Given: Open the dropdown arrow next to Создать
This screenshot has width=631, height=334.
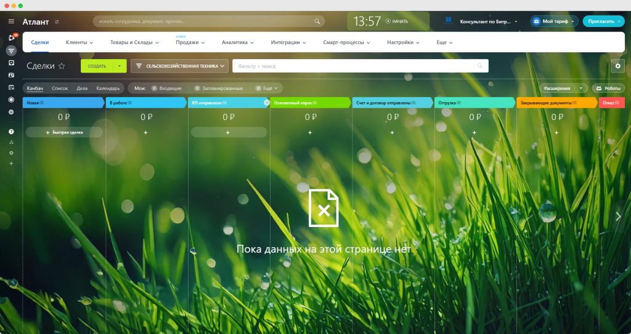Looking at the screenshot, I should click(120, 66).
